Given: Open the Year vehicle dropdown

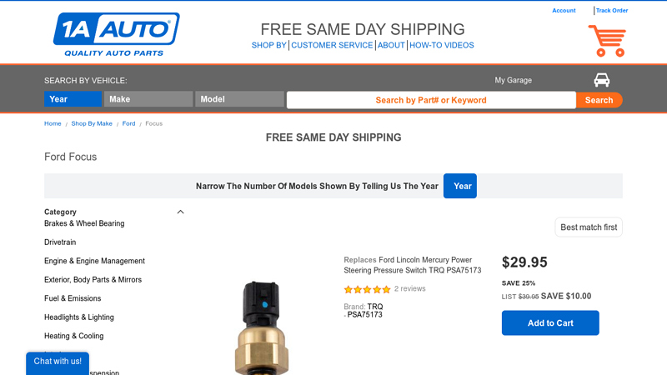Looking at the screenshot, I should pyautogui.click(x=73, y=99).
